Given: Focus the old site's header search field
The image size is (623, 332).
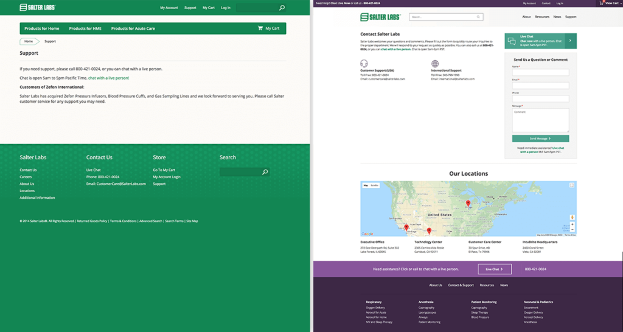Looking at the screenshot, I should (257, 7).
